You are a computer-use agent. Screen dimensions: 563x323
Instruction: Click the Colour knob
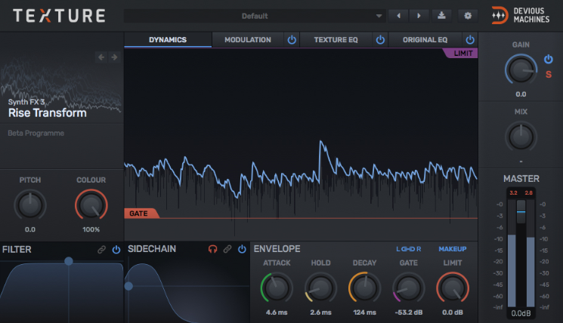coord(91,205)
